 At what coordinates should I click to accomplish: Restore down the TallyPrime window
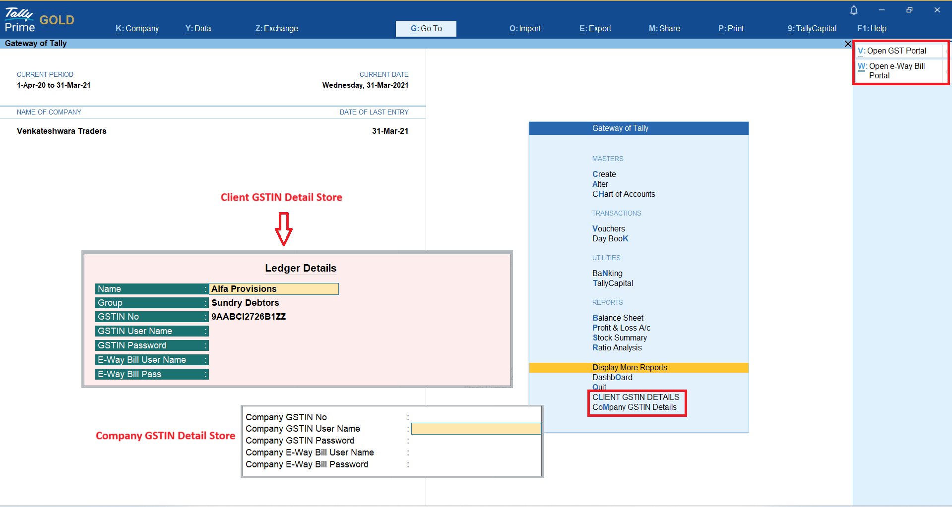coord(909,10)
